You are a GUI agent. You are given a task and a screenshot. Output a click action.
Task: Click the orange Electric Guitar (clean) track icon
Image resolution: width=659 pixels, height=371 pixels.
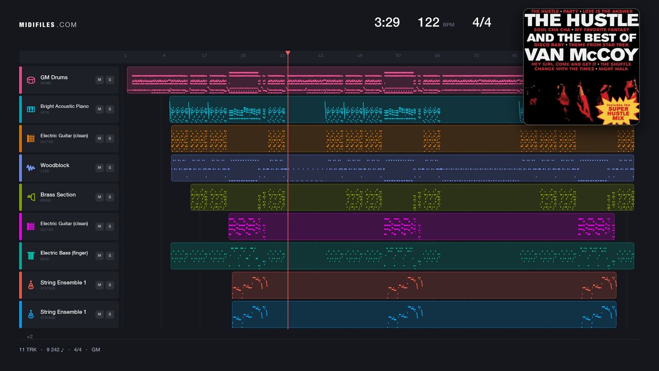(x=31, y=138)
